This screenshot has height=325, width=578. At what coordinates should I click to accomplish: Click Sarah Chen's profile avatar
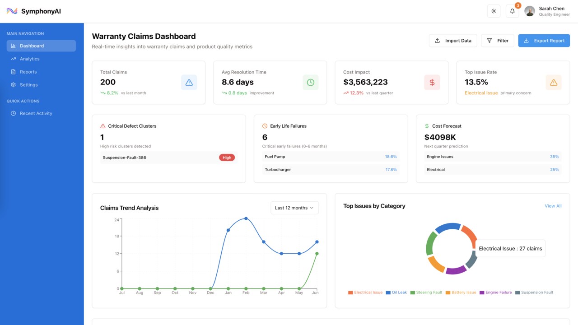[x=530, y=11]
